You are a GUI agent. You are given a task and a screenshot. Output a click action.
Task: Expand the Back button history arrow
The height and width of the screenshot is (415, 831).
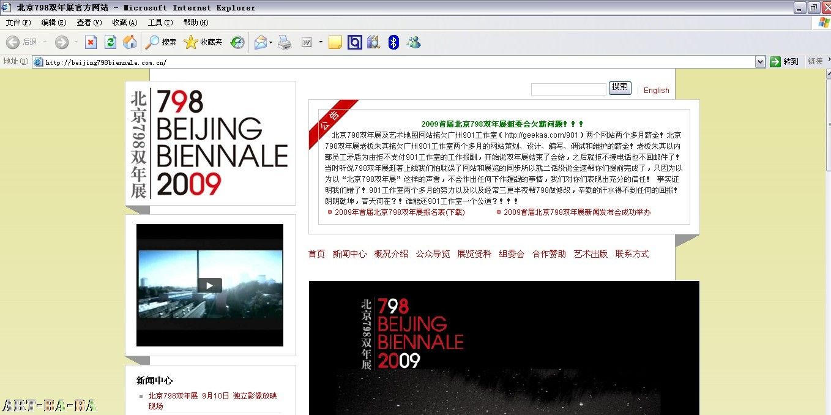[x=45, y=42]
